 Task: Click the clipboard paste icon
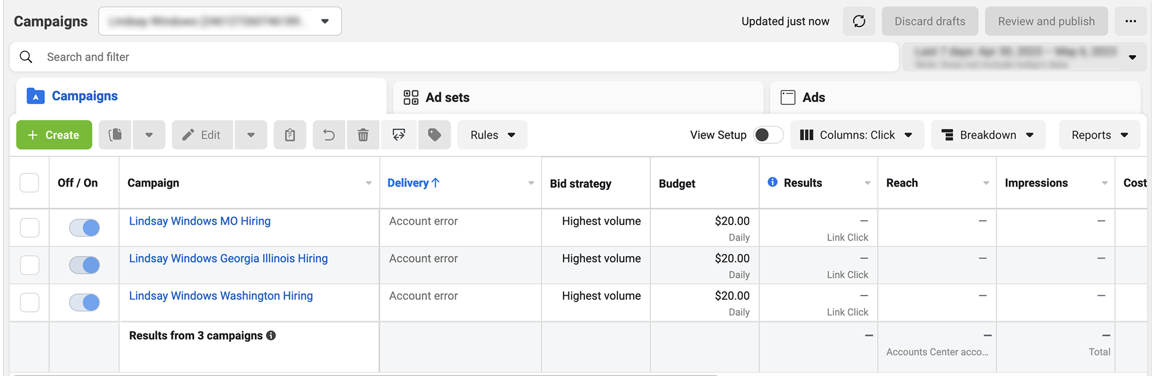(x=290, y=135)
